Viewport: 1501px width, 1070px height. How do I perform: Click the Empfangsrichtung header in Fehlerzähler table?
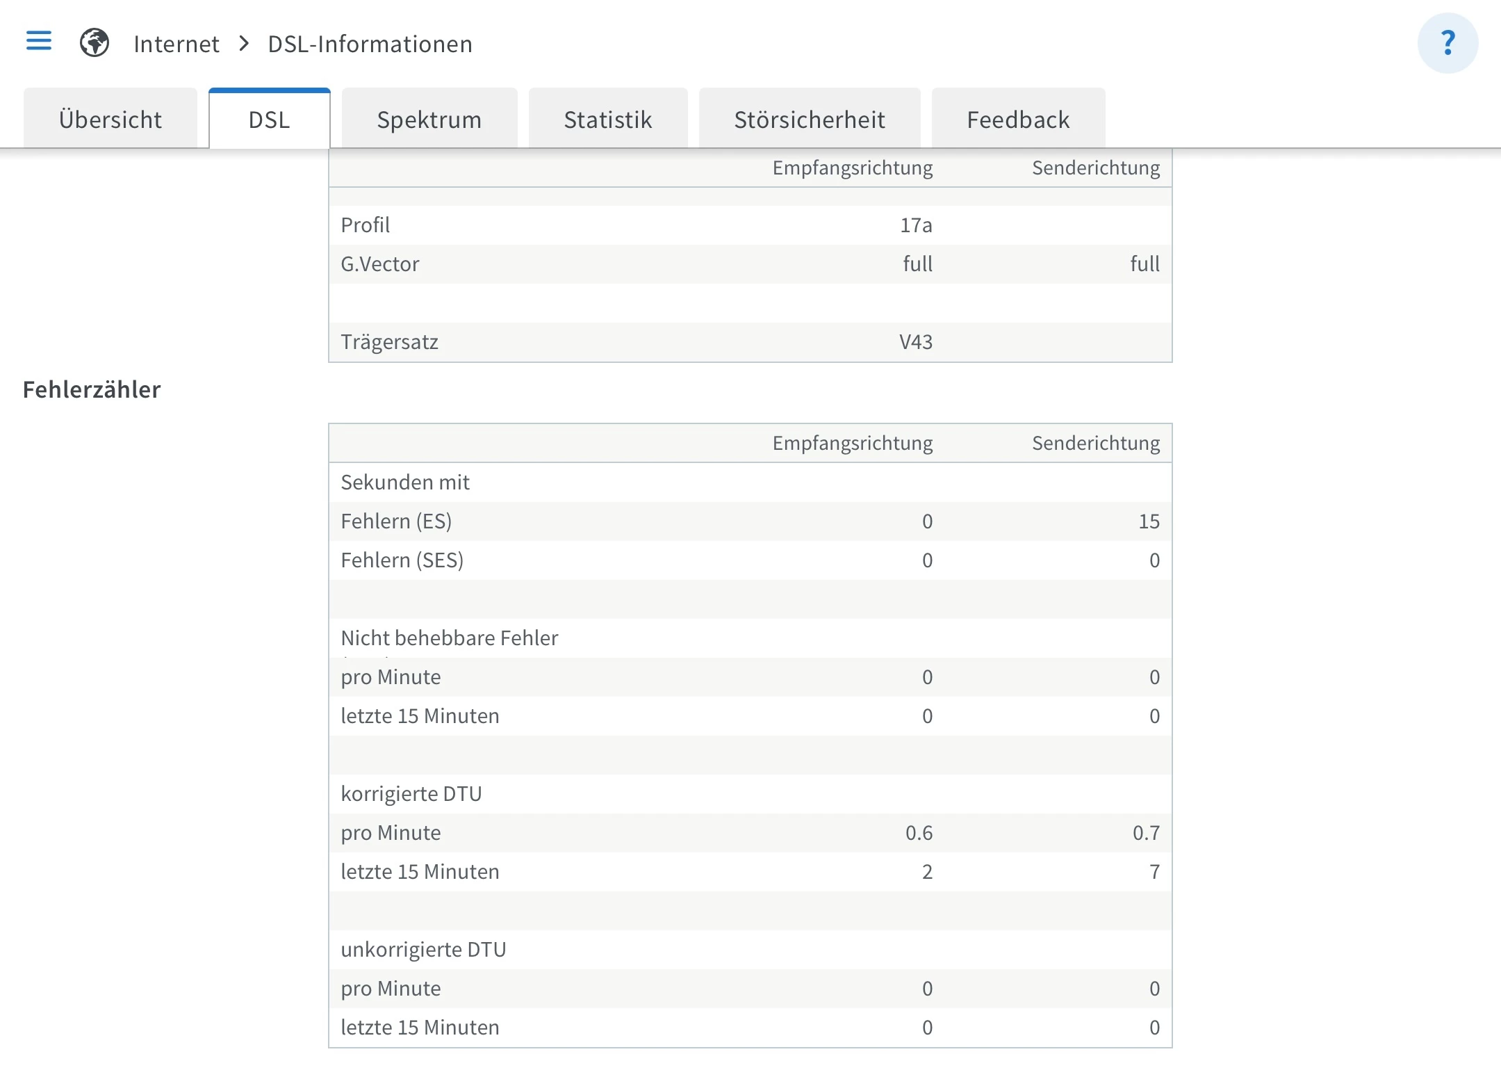point(853,443)
